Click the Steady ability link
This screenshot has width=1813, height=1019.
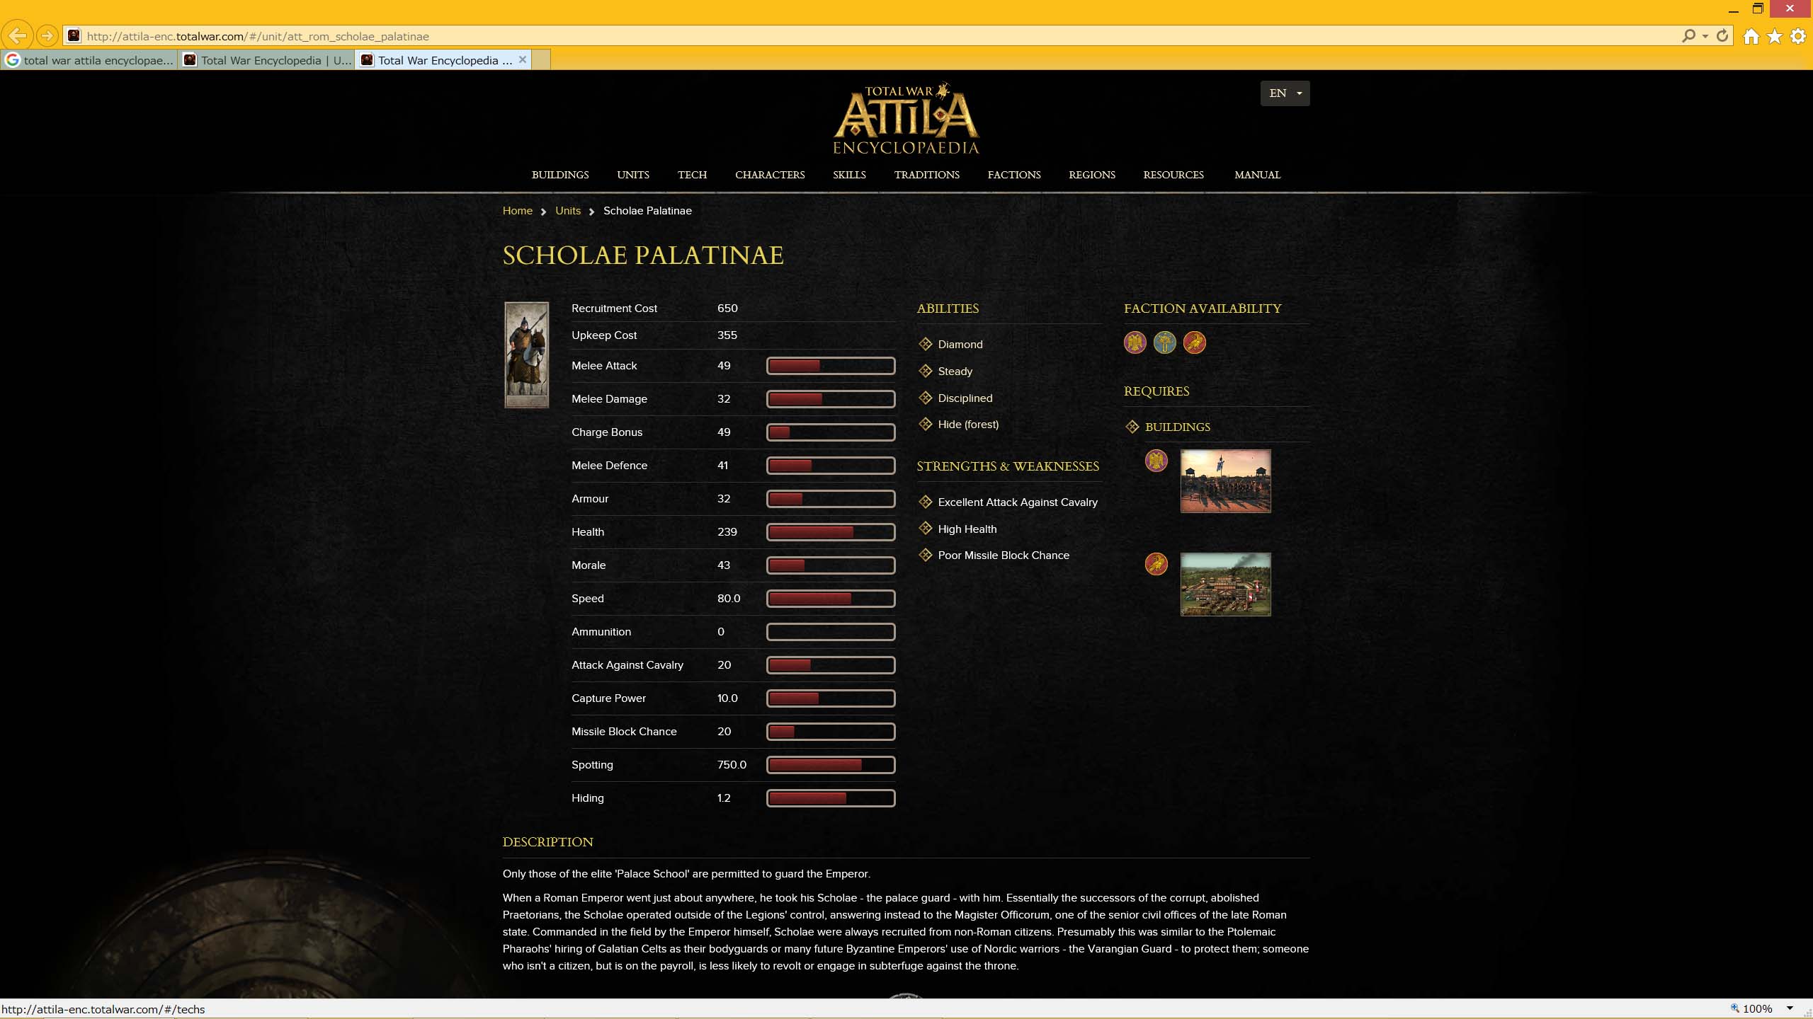[955, 372]
